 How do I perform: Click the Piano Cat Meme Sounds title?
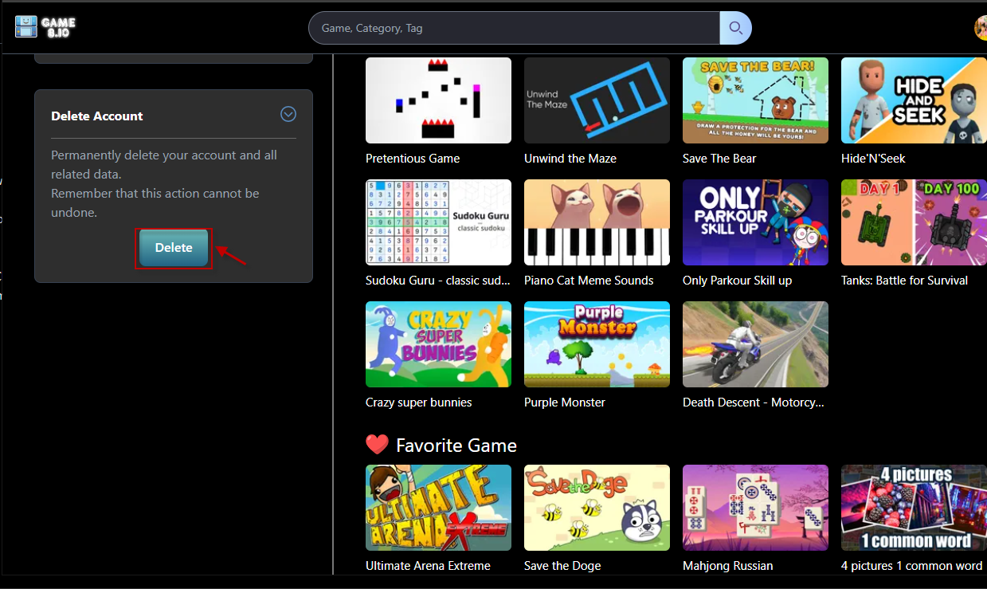(588, 281)
